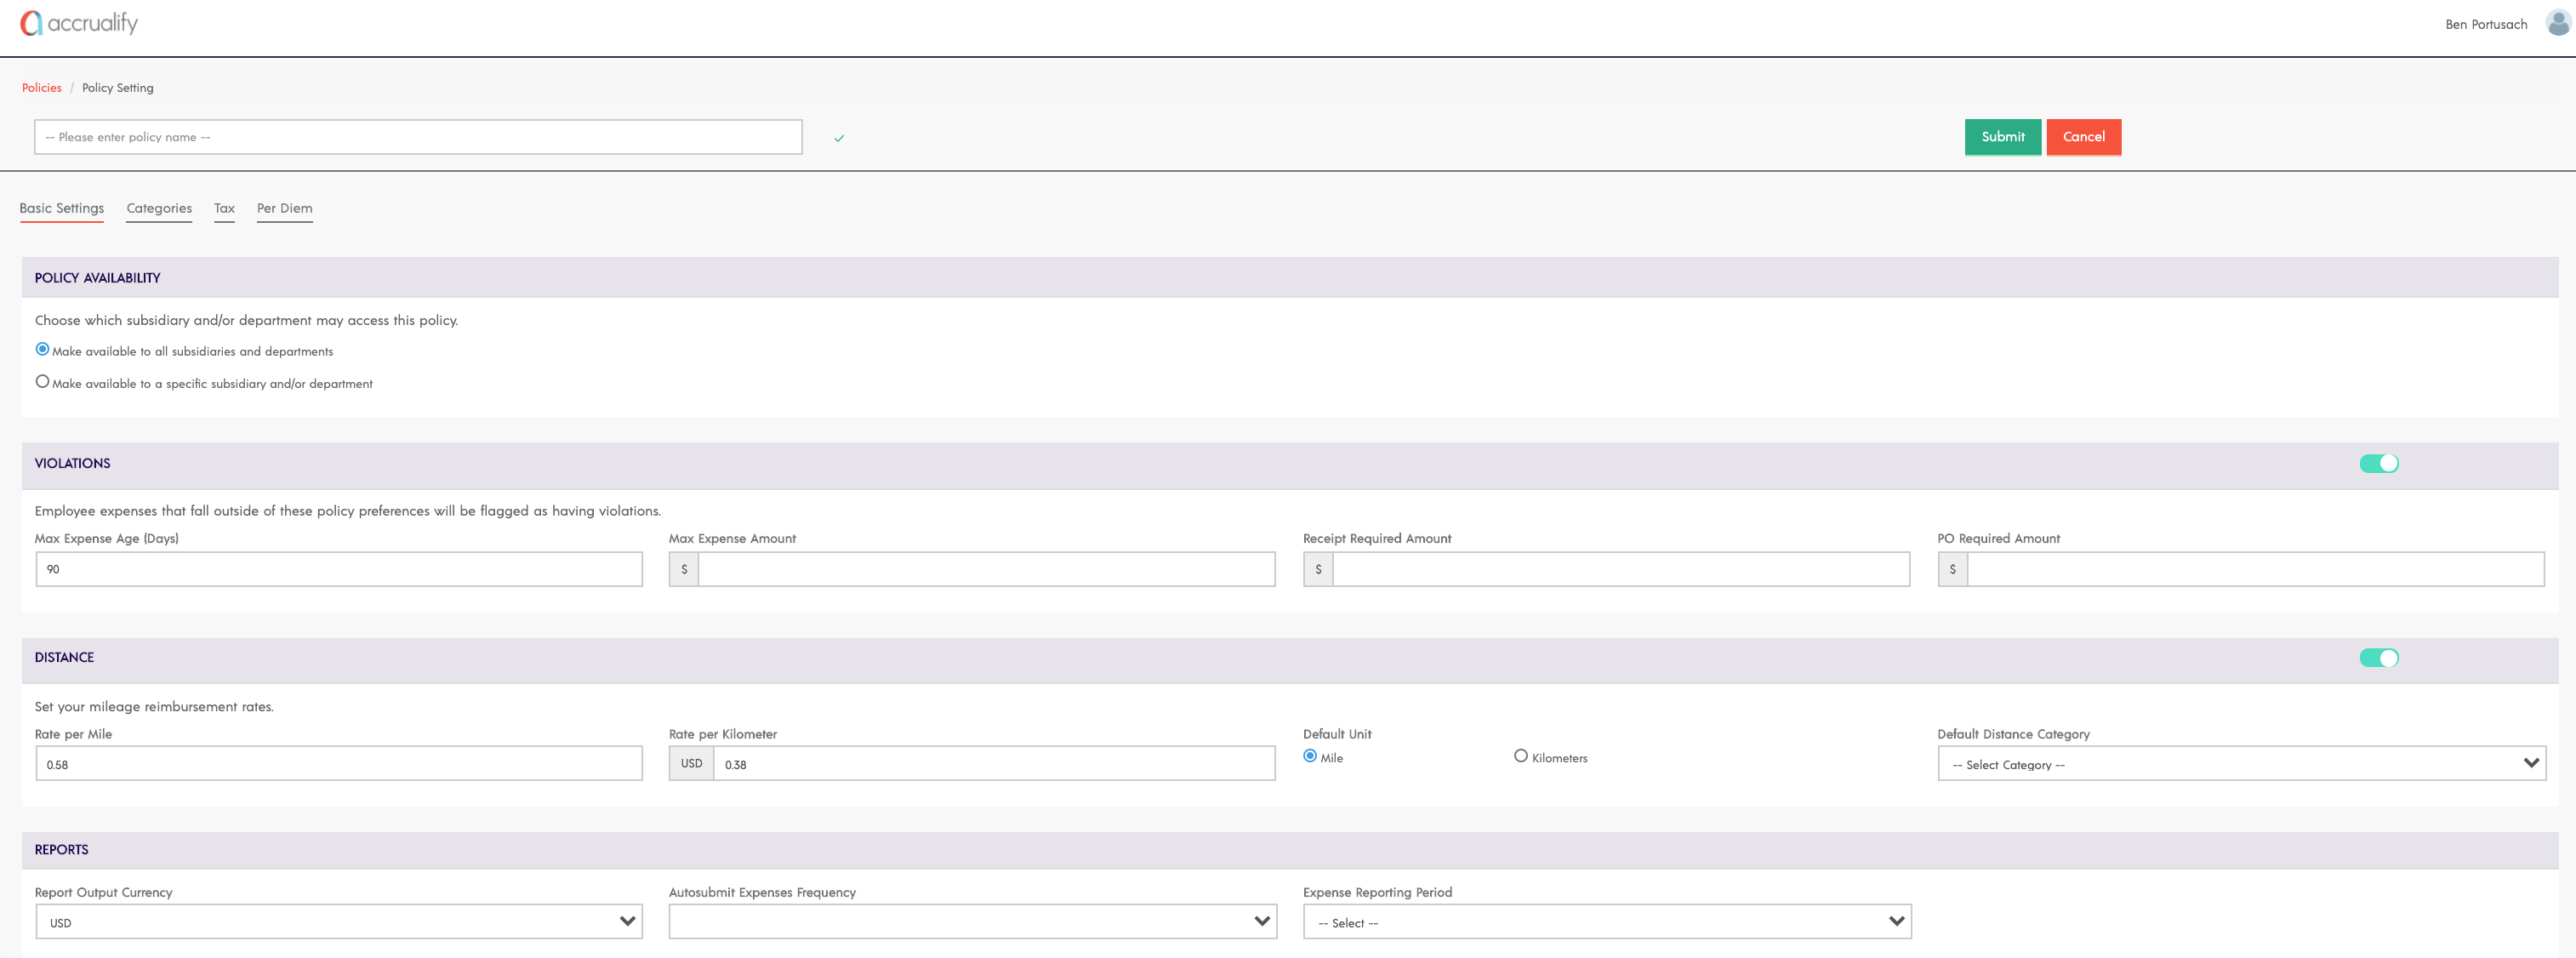Click the USD prefix in Rate per Kilometer
This screenshot has height=958, width=2576.
tap(691, 763)
